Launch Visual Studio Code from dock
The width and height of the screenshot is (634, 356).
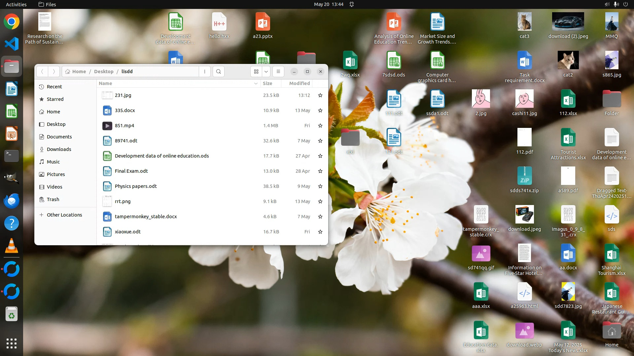click(12, 44)
